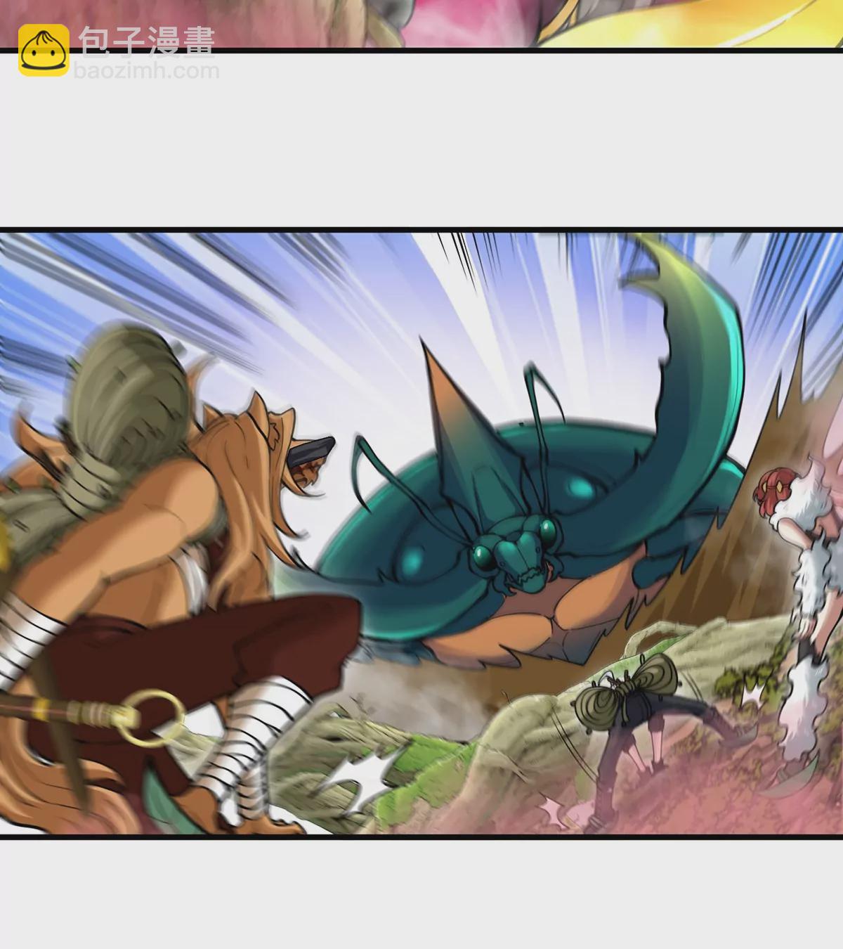Click the dark visor on fox's face
Screen dimensions: 843x949
pyautogui.click(x=313, y=450)
